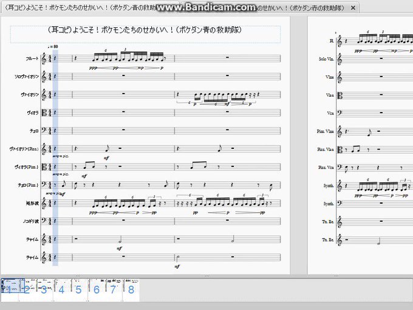Open page 2 in the navigator
The image size is (413, 310).
[x=27, y=289]
